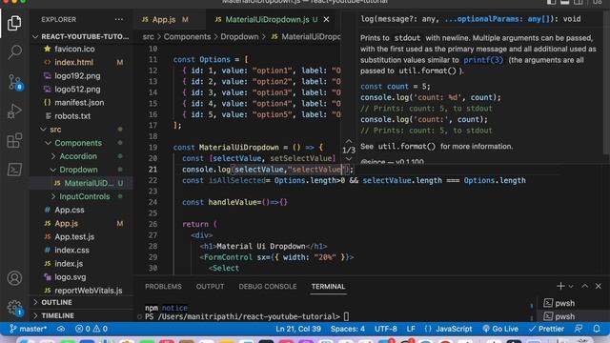This screenshot has height=343, width=610.
Task: Click the master branch status item
Action: [28, 329]
